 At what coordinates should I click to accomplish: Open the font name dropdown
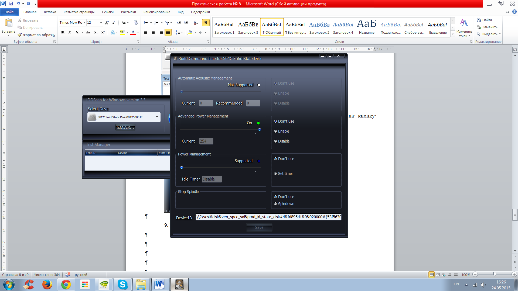84,23
